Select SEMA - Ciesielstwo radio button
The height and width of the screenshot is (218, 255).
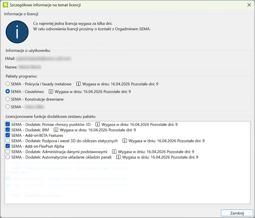click(8, 92)
